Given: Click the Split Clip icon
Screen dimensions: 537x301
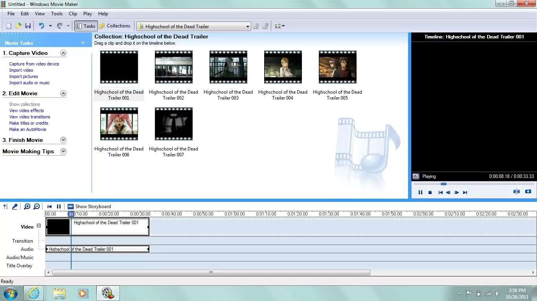Looking at the screenshot, I should click(x=517, y=192).
